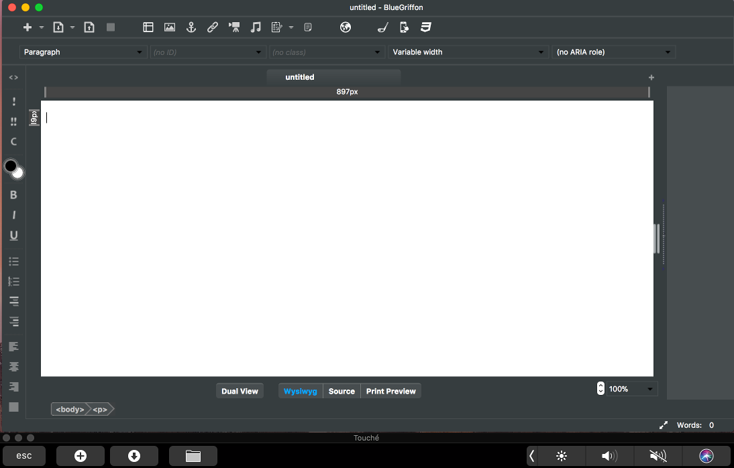The height and width of the screenshot is (468, 734).
Task: Toggle the structure bar code icon
Action: coord(13,77)
